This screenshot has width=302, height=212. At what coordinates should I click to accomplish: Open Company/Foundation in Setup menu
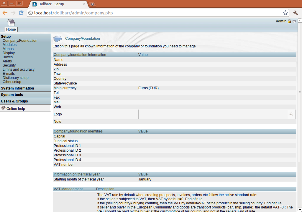[x=20, y=41]
